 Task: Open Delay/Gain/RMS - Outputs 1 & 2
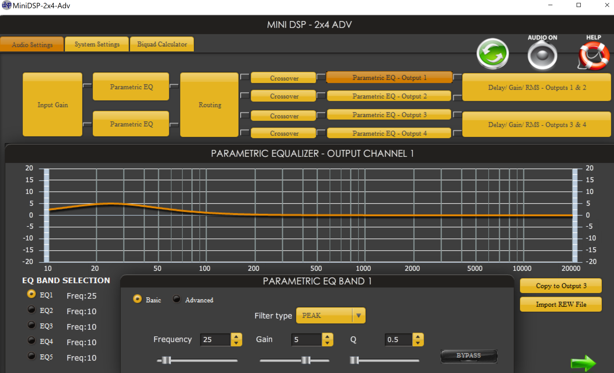[x=537, y=87]
